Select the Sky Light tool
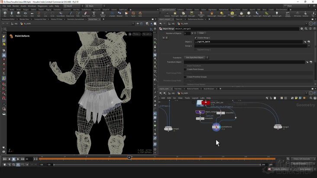 pos(241,14)
